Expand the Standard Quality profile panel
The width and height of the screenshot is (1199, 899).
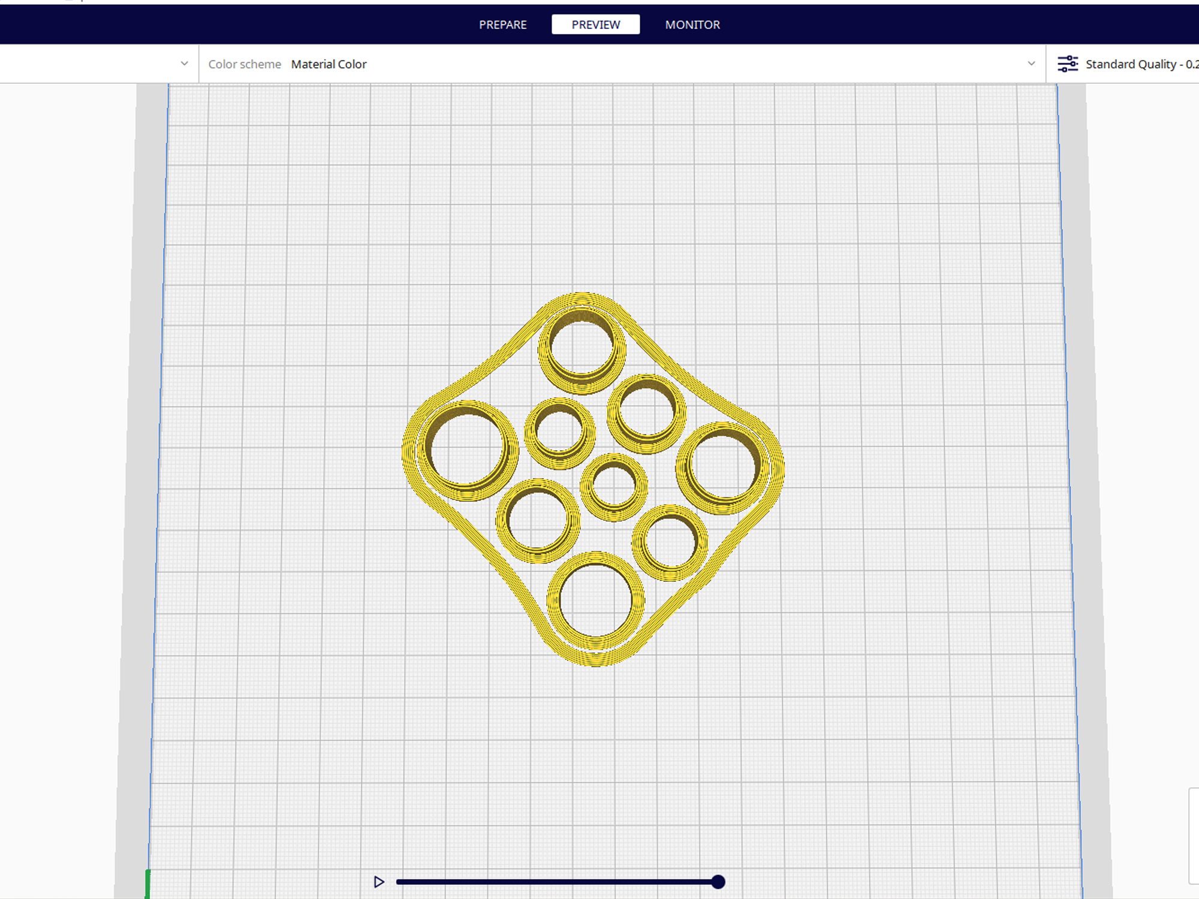click(x=1139, y=64)
